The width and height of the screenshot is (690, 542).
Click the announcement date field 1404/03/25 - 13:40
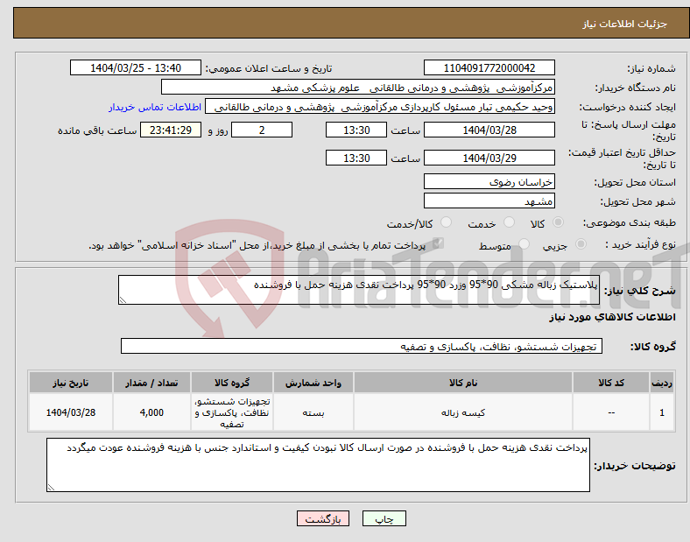(136, 67)
